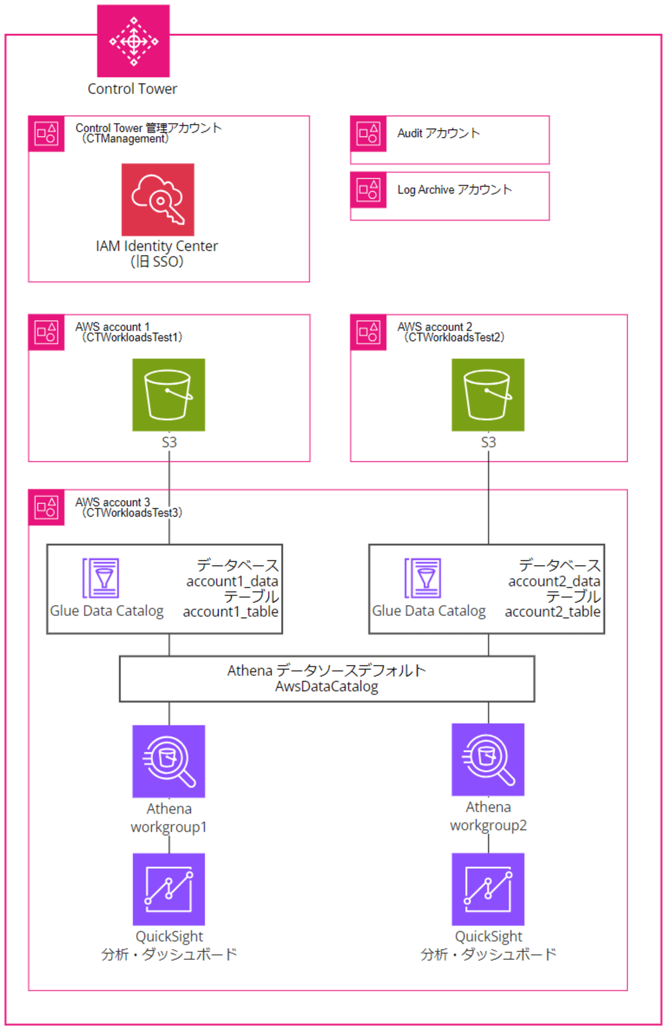Screen dimensions: 666x1030
Task: Click the QuickSight 分析・ダッシュボード label under workgroup1
Action: click(169, 946)
